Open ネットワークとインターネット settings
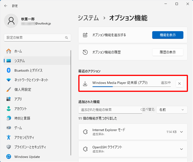 pos(37,80)
